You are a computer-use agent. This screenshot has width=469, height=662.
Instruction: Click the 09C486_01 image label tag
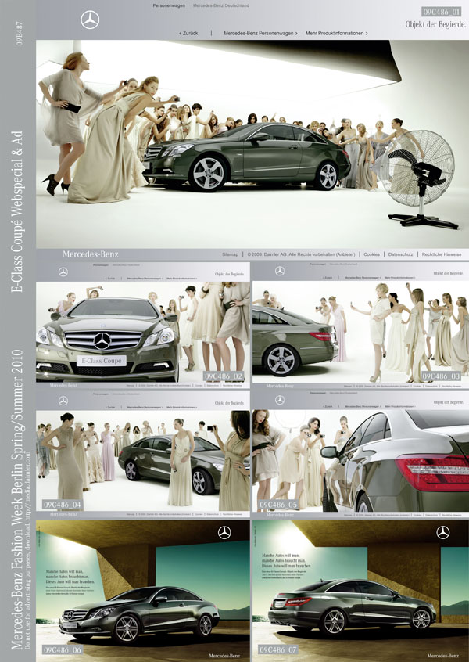tap(442, 12)
